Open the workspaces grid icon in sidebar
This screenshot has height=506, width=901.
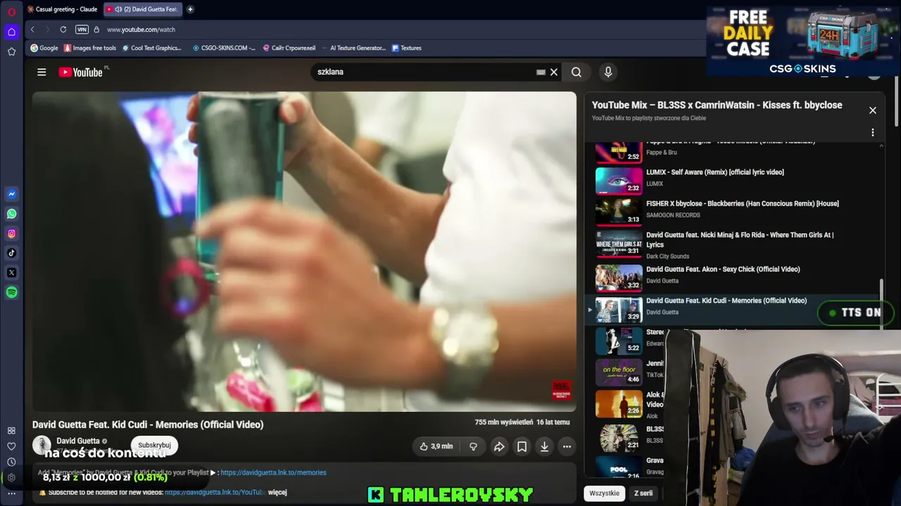(11, 430)
